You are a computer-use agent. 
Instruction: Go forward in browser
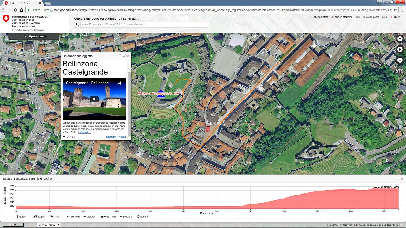click(x=10, y=10)
